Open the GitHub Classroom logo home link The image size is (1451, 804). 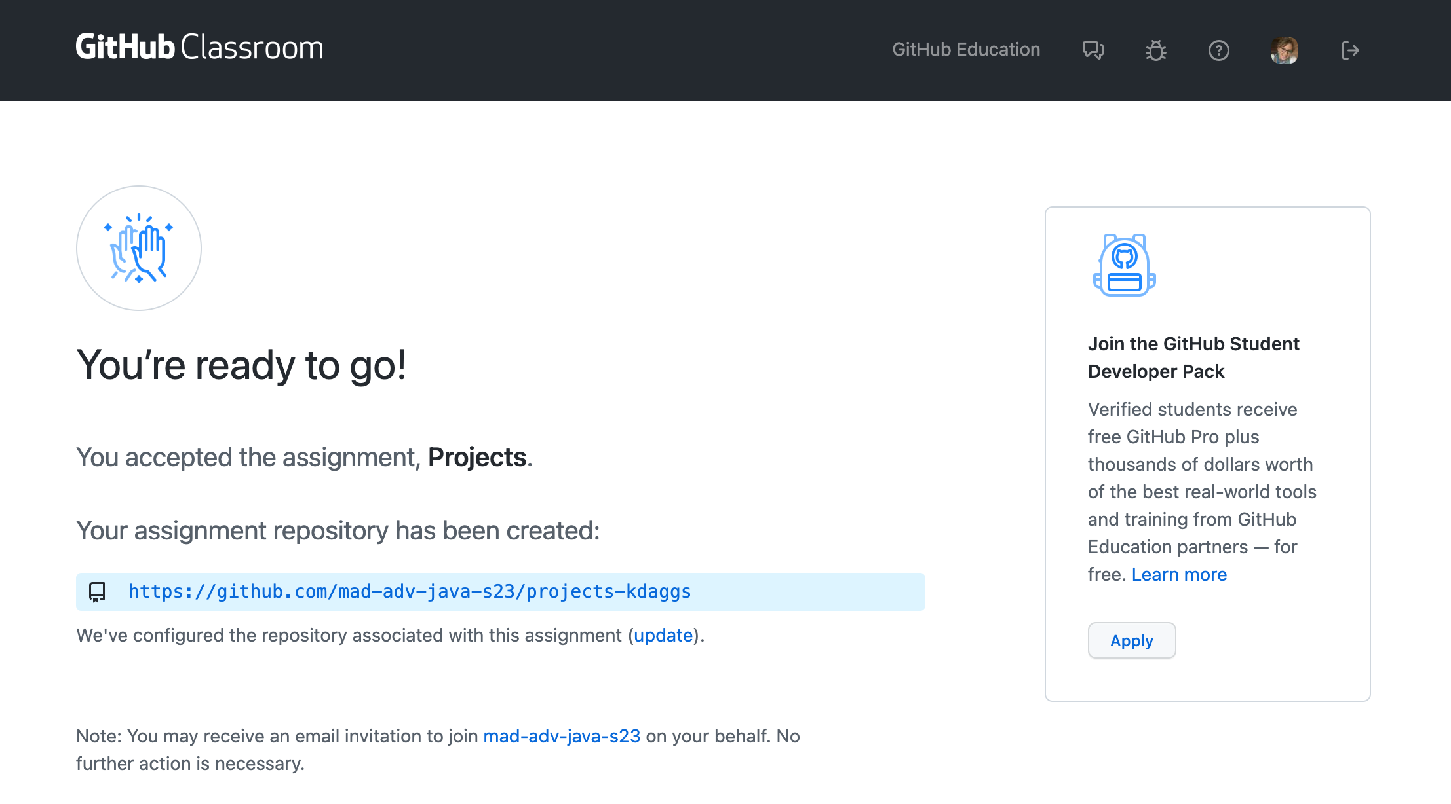tap(199, 48)
